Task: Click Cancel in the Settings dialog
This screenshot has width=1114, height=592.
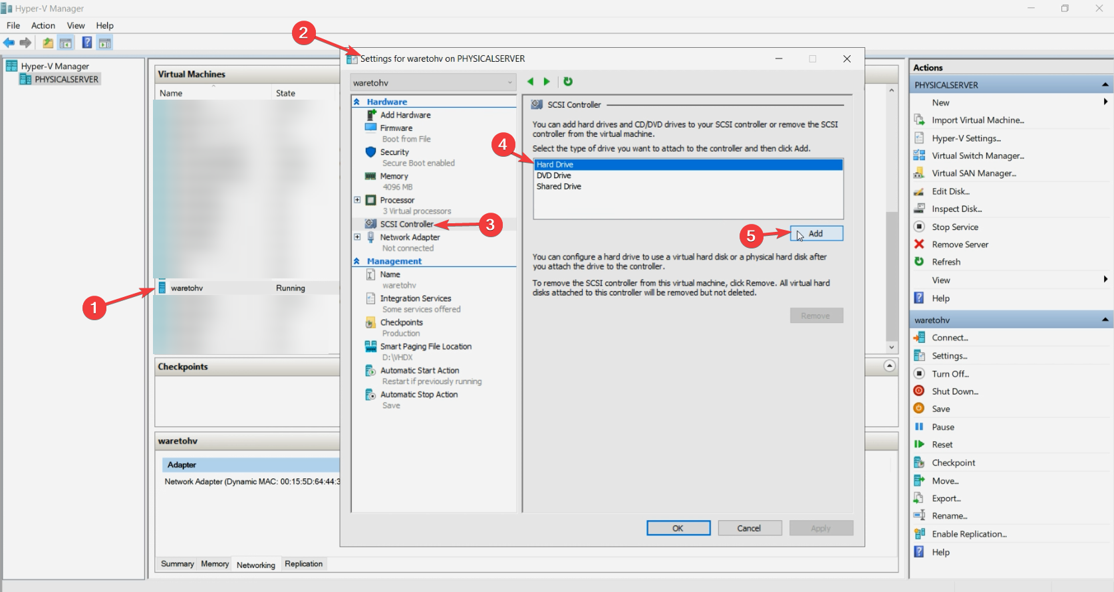Action: 749,528
